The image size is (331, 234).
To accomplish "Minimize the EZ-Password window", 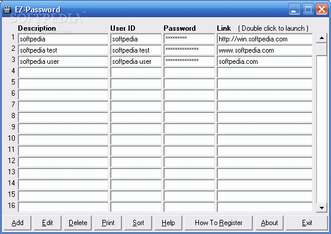I will click(294, 9).
